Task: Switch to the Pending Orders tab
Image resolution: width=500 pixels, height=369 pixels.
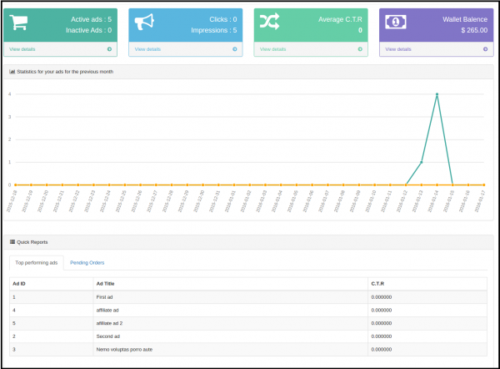Action: 87,263
